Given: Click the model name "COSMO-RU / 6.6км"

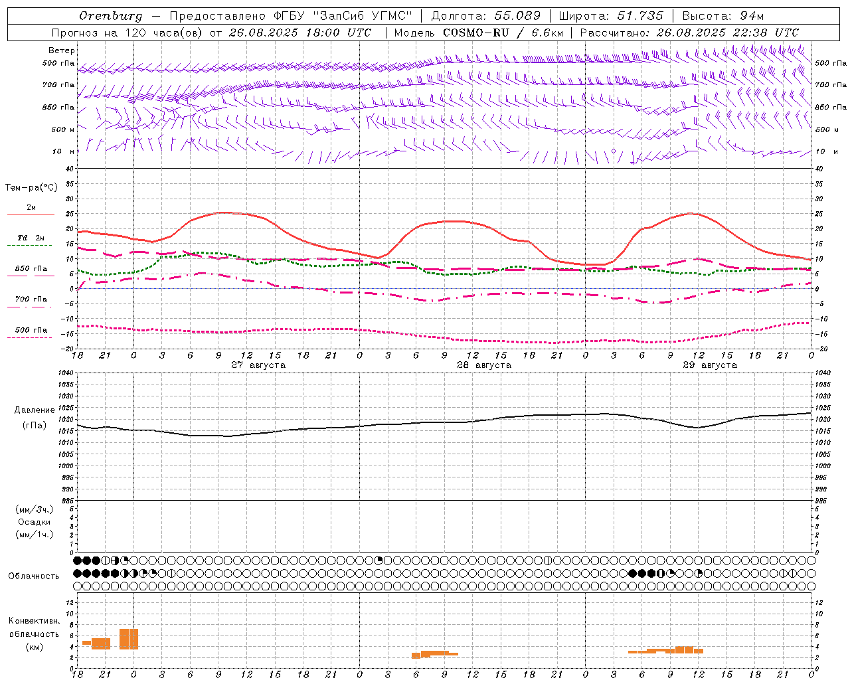Looking at the screenshot, I should pyautogui.click(x=503, y=33).
